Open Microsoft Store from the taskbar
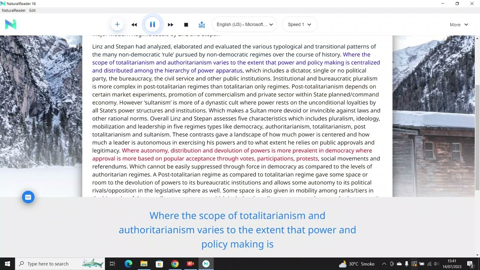The height and width of the screenshot is (270, 480). pyautogui.click(x=159, y=264)
